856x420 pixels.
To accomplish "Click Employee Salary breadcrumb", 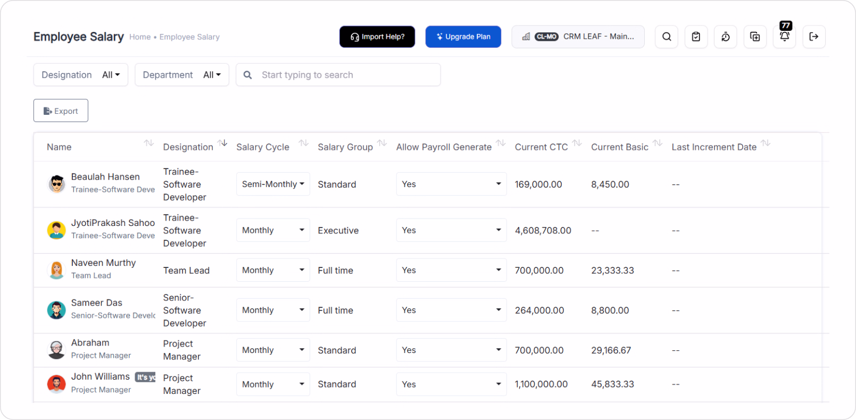I will coord(189,37).
